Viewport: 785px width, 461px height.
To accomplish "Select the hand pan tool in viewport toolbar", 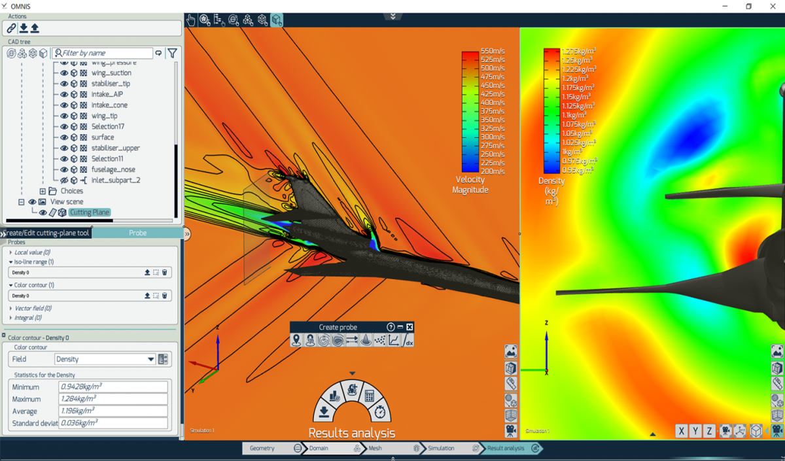I will (190, 20).
